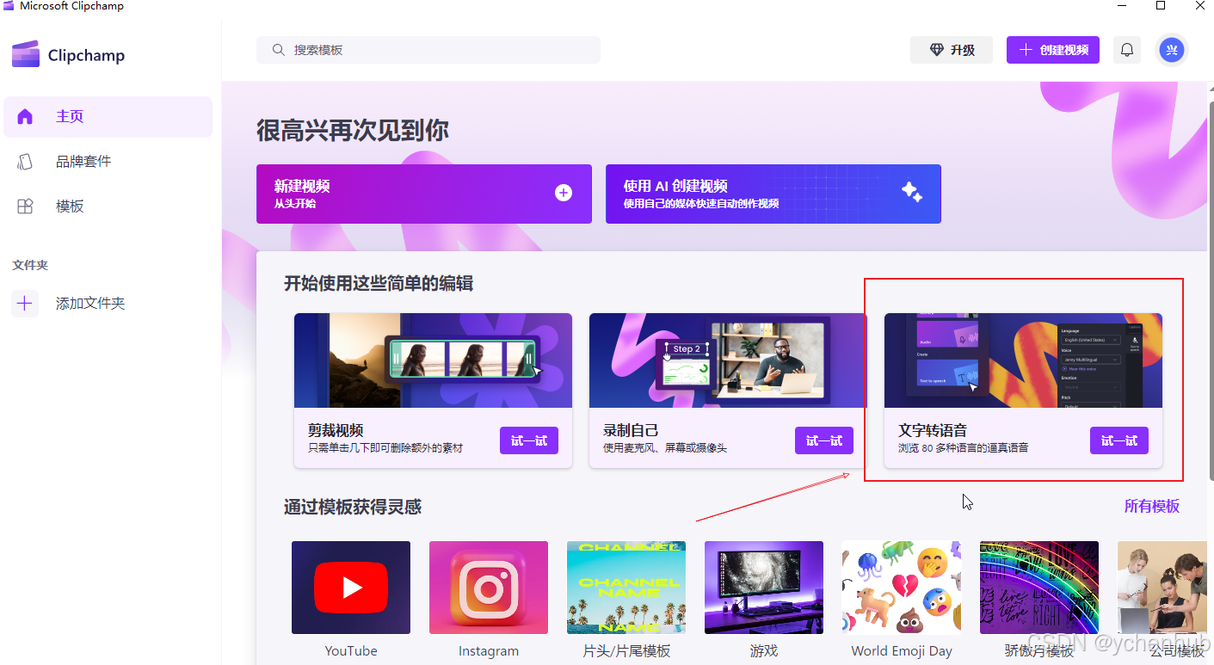
Task: Click the 通过模板获得灵感 heading
Action: tap(353, 507)
